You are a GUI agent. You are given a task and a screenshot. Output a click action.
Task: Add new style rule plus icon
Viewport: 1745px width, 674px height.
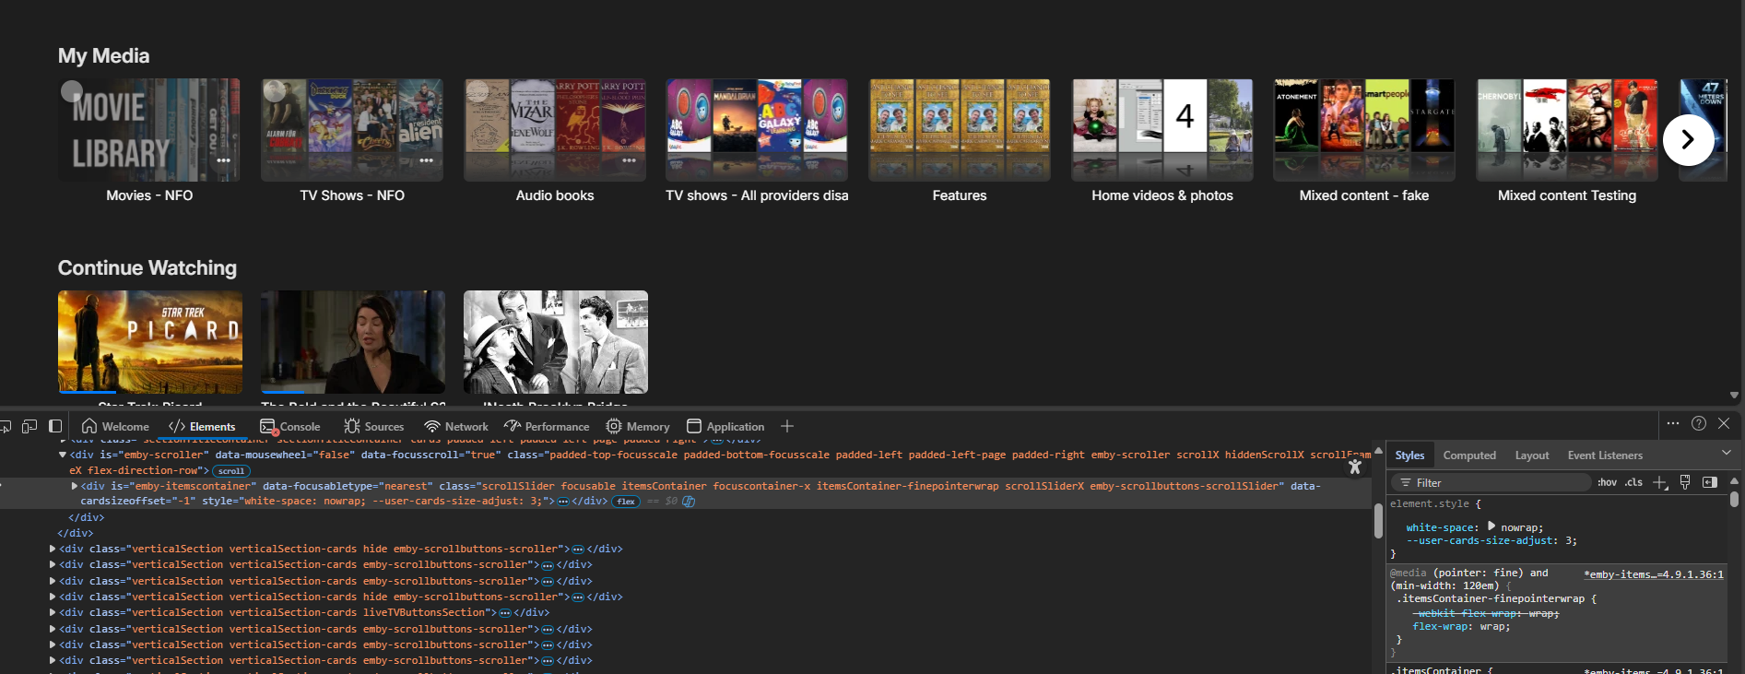1660,482
